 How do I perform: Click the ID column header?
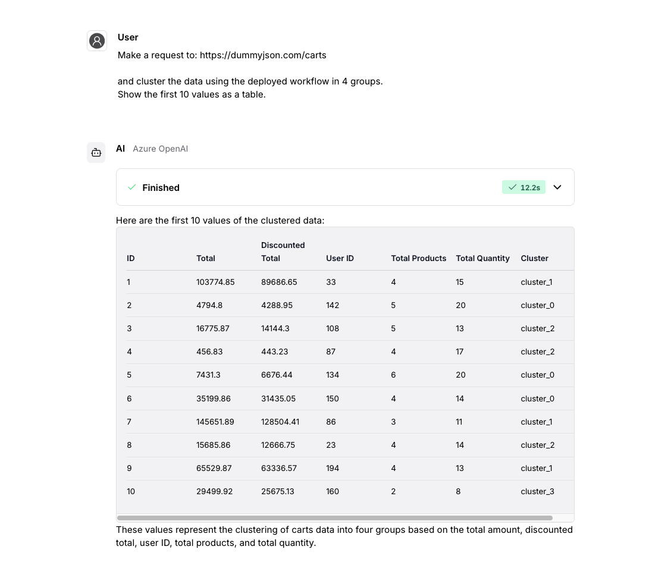pos(130,258)
